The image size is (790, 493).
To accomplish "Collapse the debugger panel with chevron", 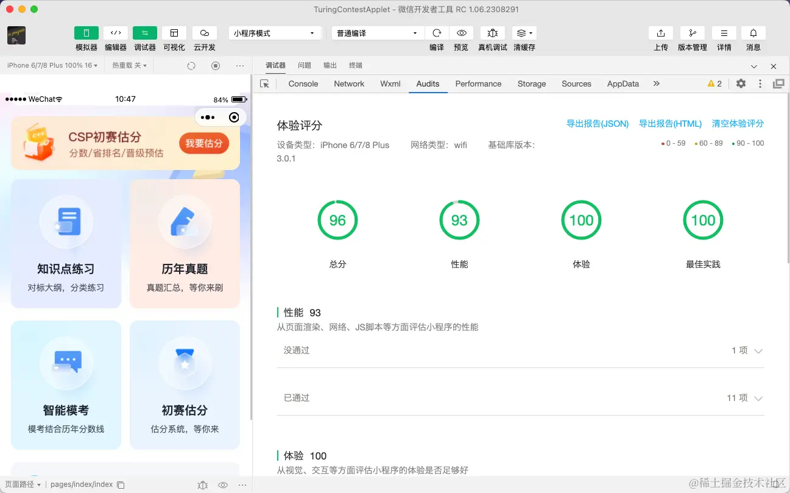I will [x=754, y=66].
